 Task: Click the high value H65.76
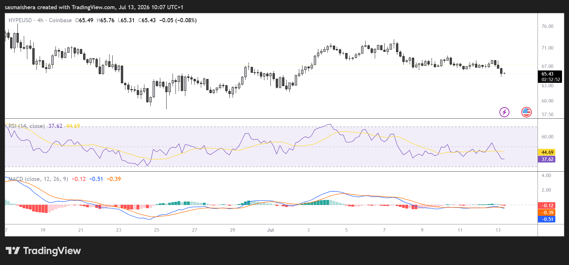pyautogui.click(x=105, y=20)
